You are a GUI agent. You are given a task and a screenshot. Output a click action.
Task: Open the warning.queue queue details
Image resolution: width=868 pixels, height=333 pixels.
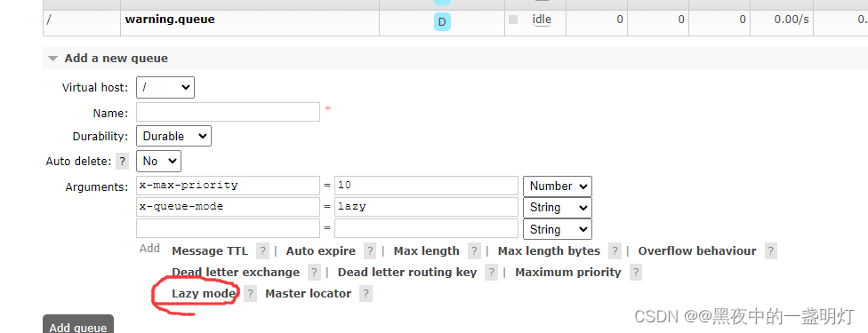(170, 20)
